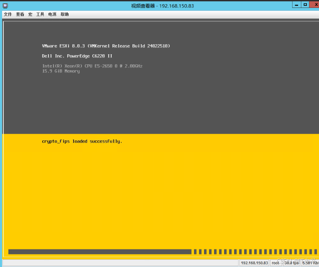Open the 工具 menu
Image resolution: width=319 pixels, height=267 pixels.
click(40, 14)
